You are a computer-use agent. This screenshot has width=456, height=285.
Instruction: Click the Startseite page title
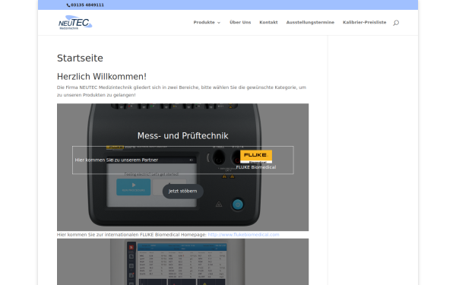[x=80, y=59]
